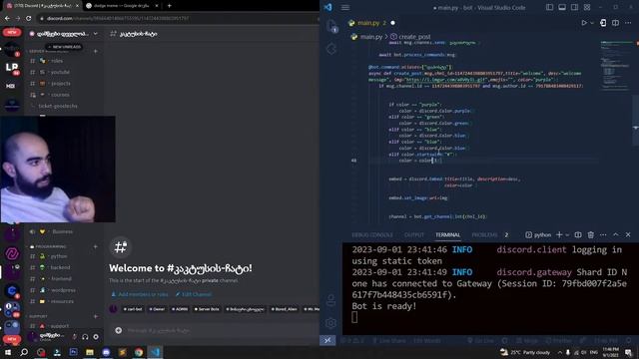This screenshot has height=359, width=639.
Task: Open the python channel
Action: [59, 256]
